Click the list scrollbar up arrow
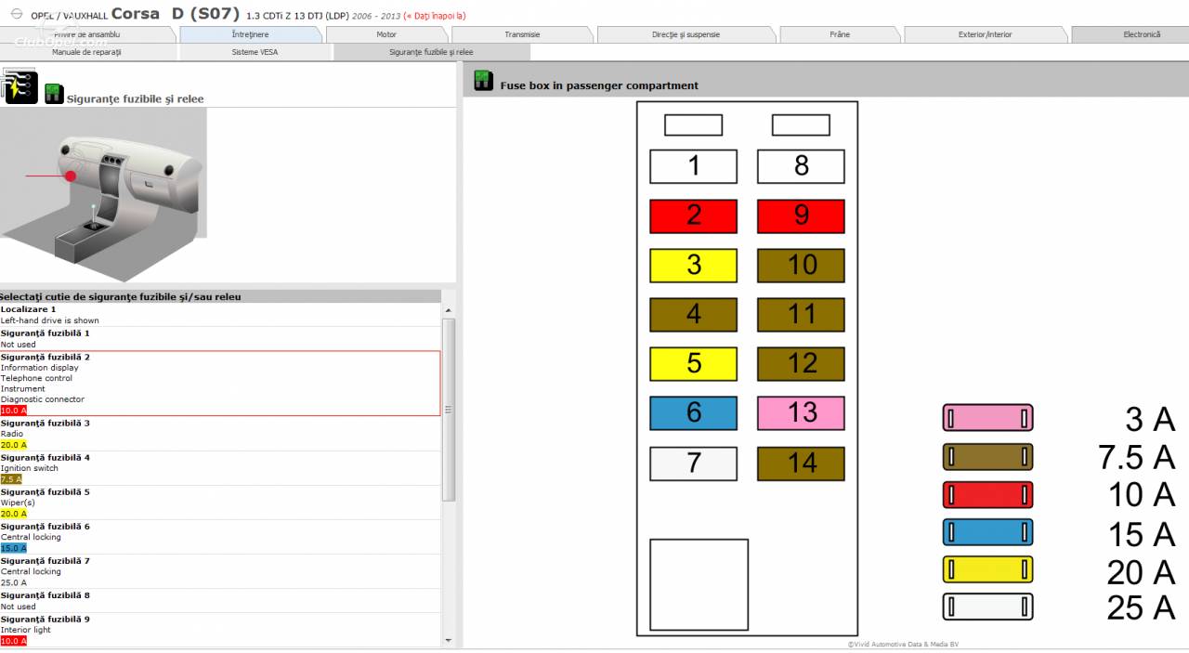Image resolution: width=1189 pixels, height=653 pixels. click(x=449, y=310)
